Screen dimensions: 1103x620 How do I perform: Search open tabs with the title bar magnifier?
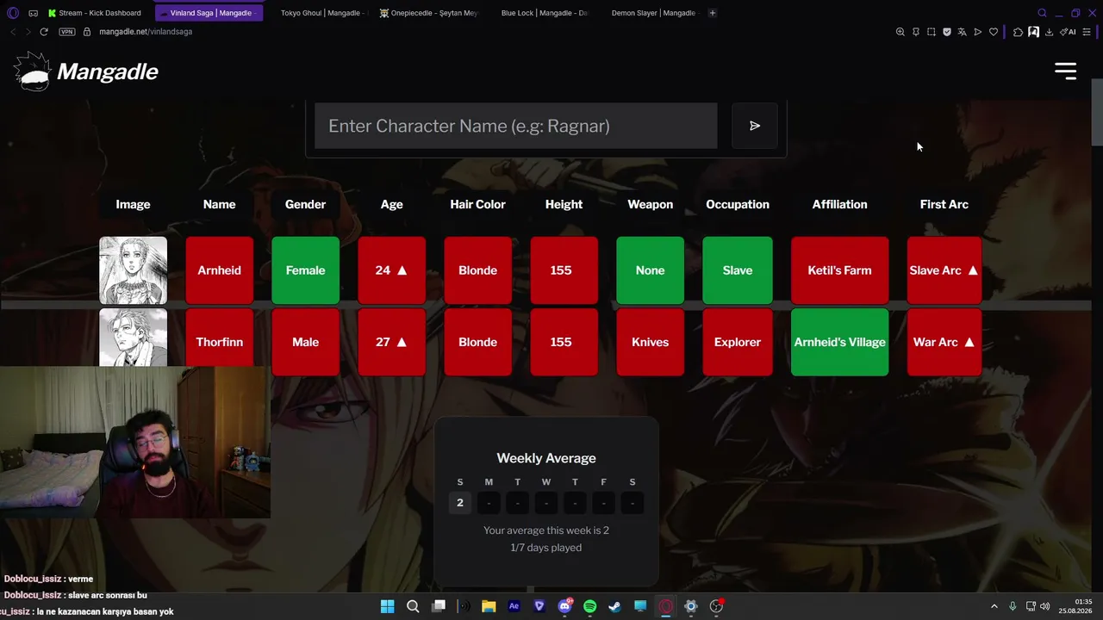pyautogui.click(x=1042, y=13)
